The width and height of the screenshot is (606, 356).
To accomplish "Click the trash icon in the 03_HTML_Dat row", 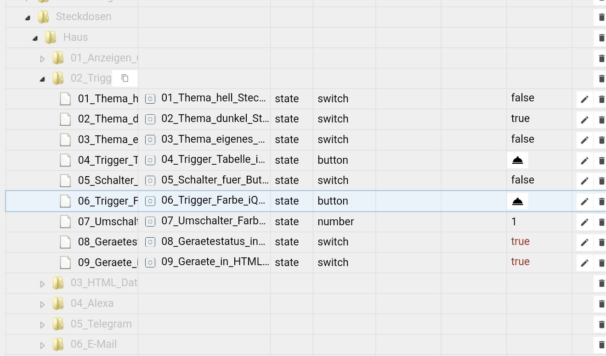I will [601, 284].
